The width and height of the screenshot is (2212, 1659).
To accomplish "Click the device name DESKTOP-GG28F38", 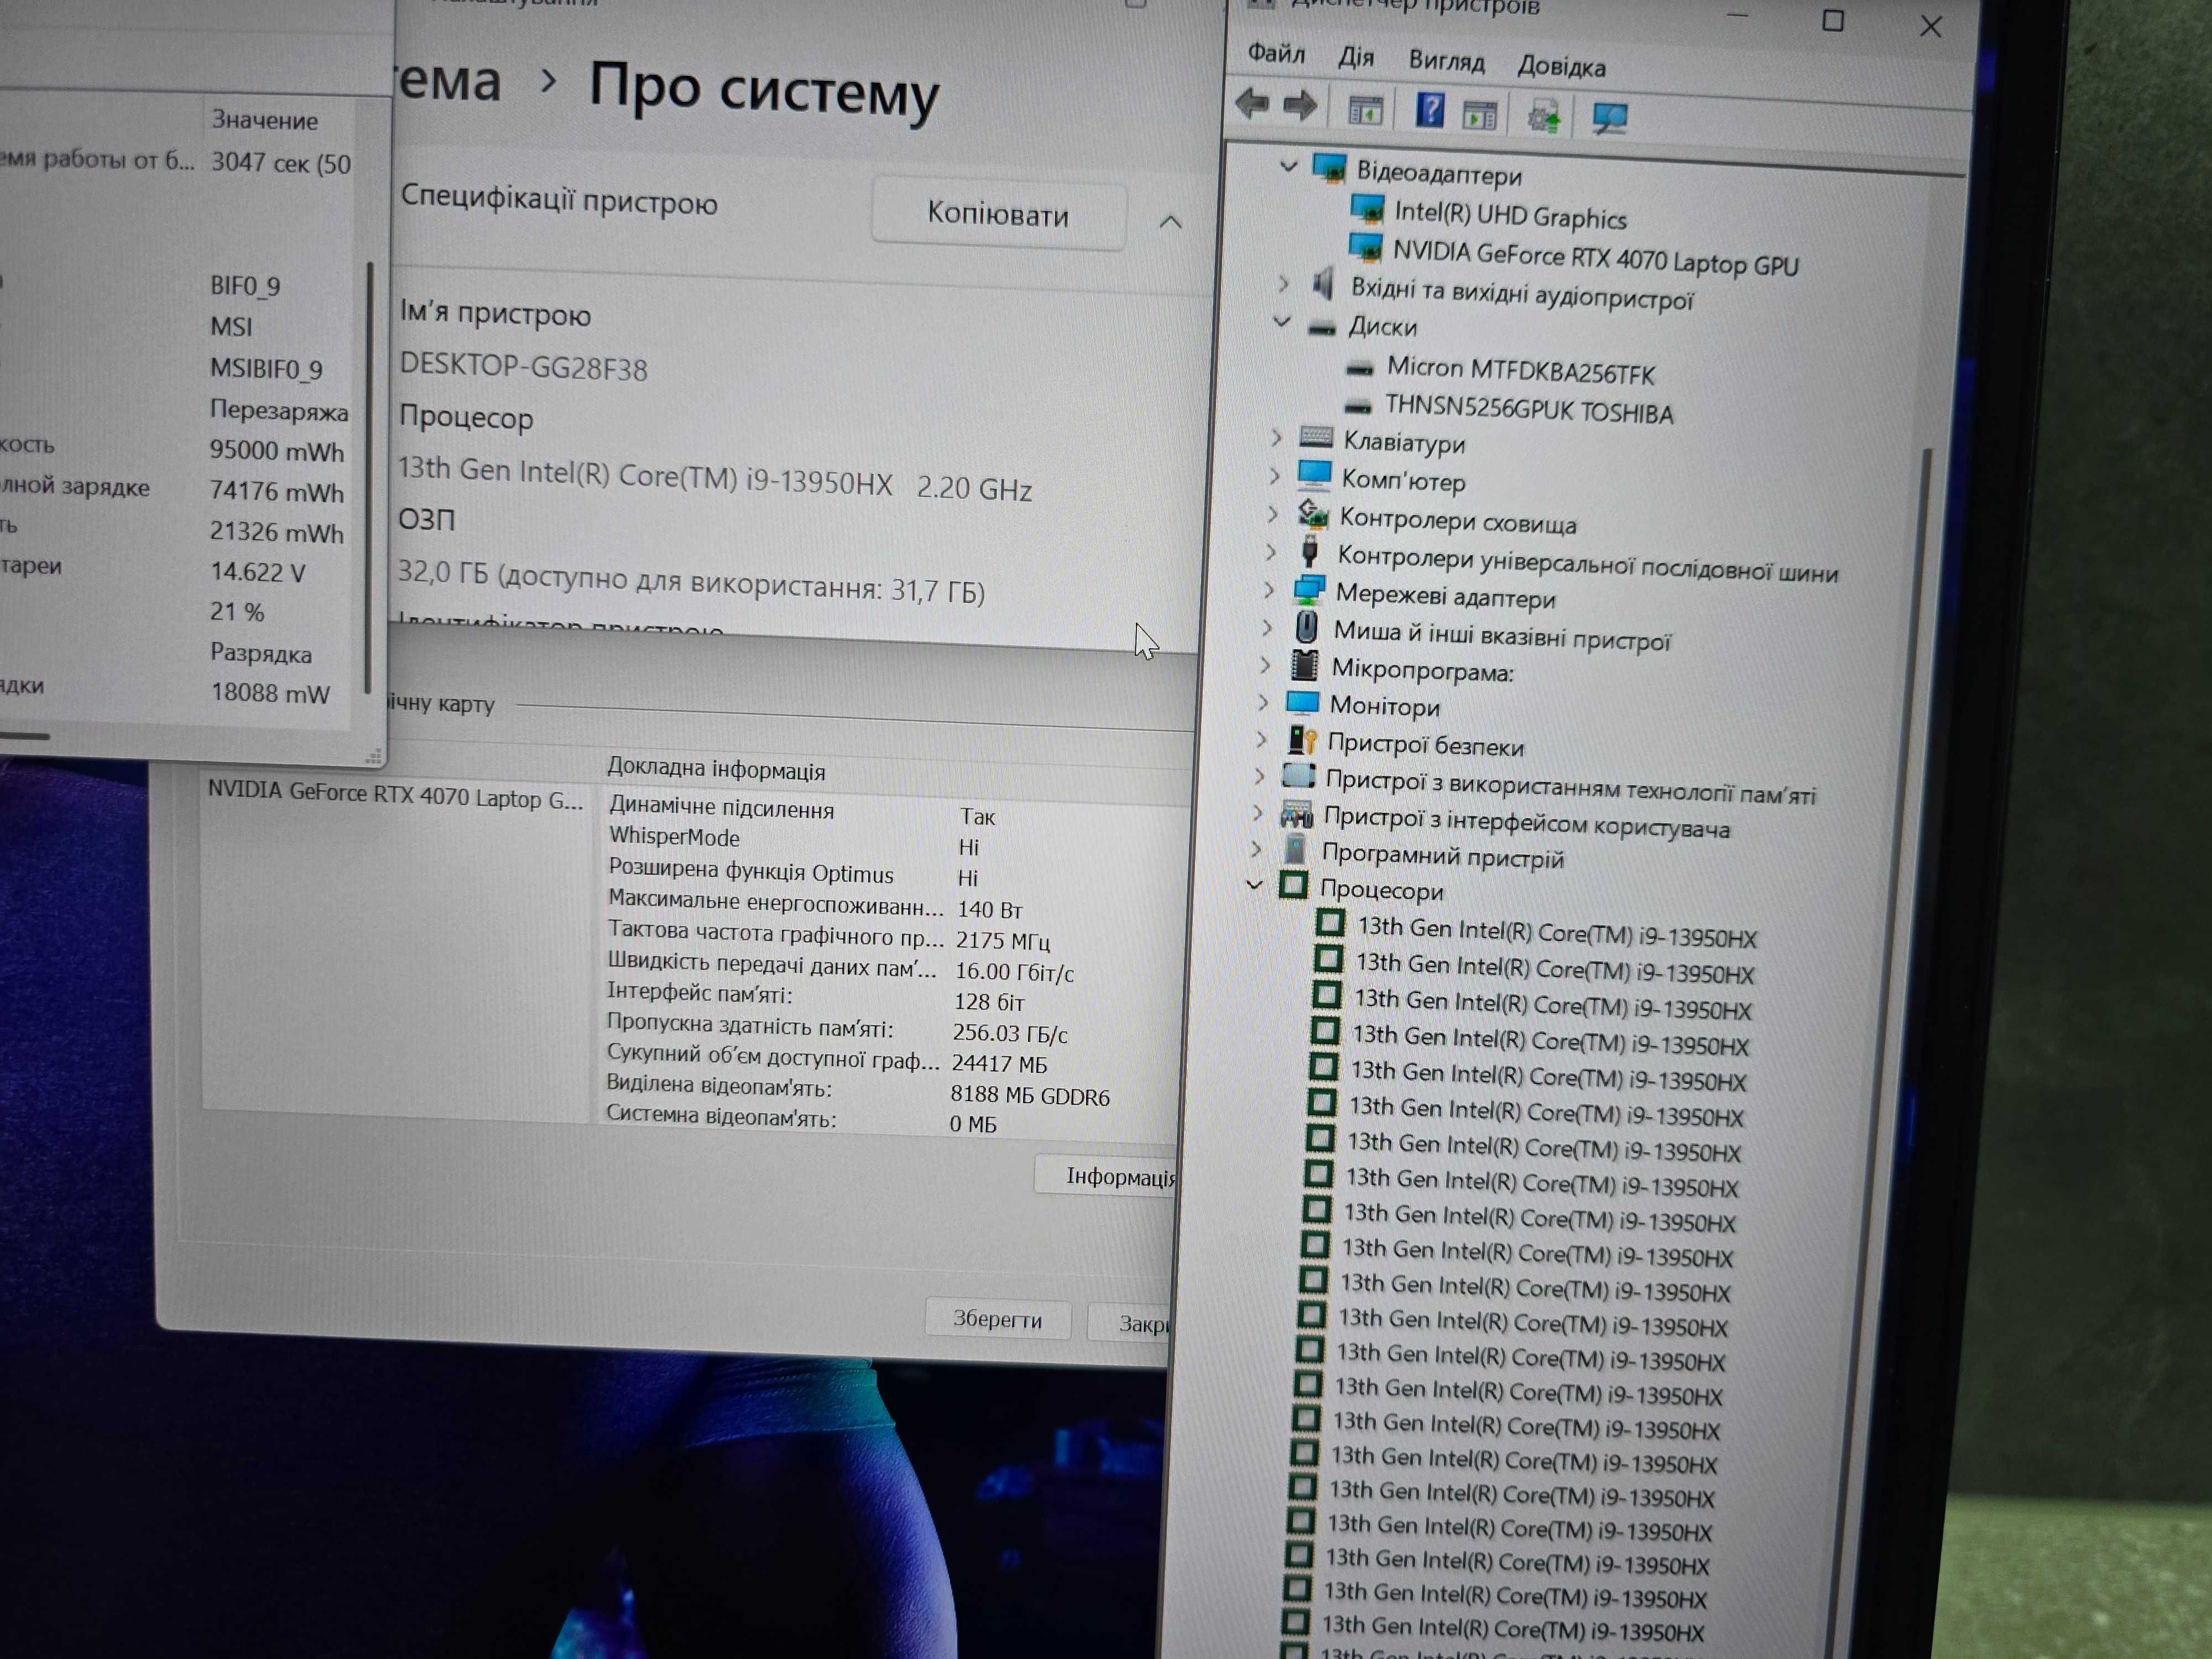I will [x=523, y=367].
